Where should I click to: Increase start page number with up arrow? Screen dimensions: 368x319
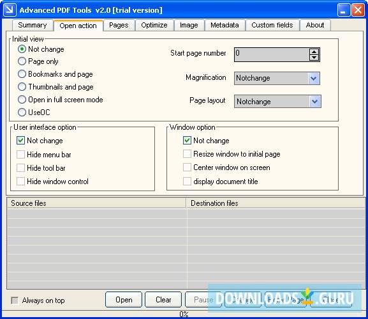(x=314, y=52)
